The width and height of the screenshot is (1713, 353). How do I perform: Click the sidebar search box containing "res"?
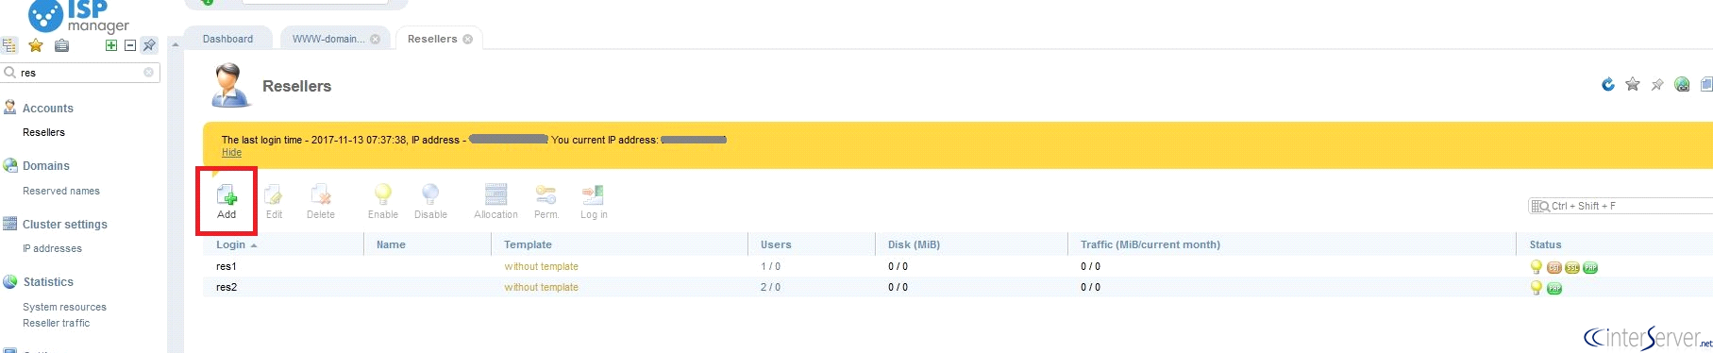[x=80, y=73]
